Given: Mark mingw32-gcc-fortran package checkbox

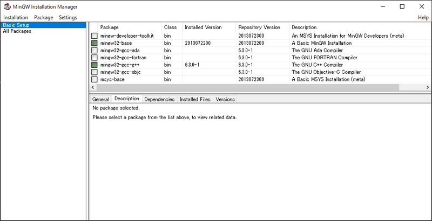Looking at the screenshot, I should pyautogui.click(x=94, y=58).
